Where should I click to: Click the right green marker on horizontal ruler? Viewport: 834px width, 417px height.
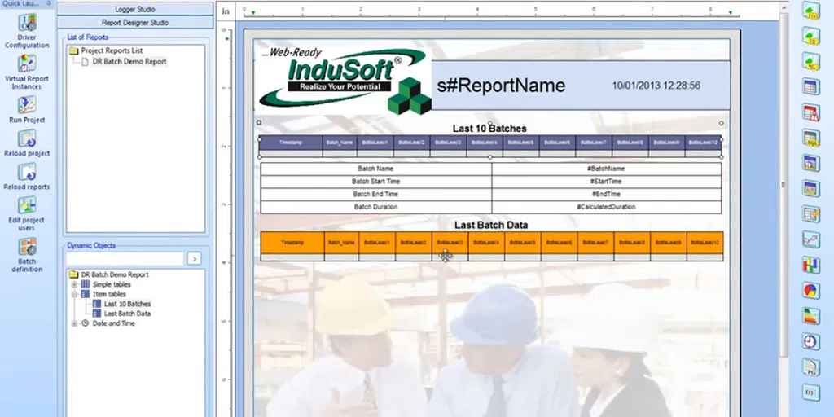731,13
